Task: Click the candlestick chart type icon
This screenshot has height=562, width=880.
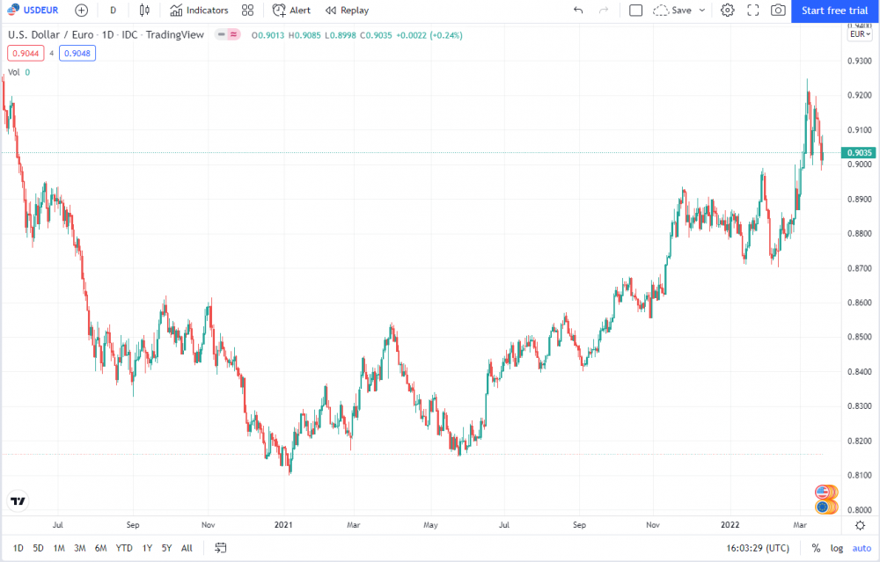Action: [x=143, y=10]
